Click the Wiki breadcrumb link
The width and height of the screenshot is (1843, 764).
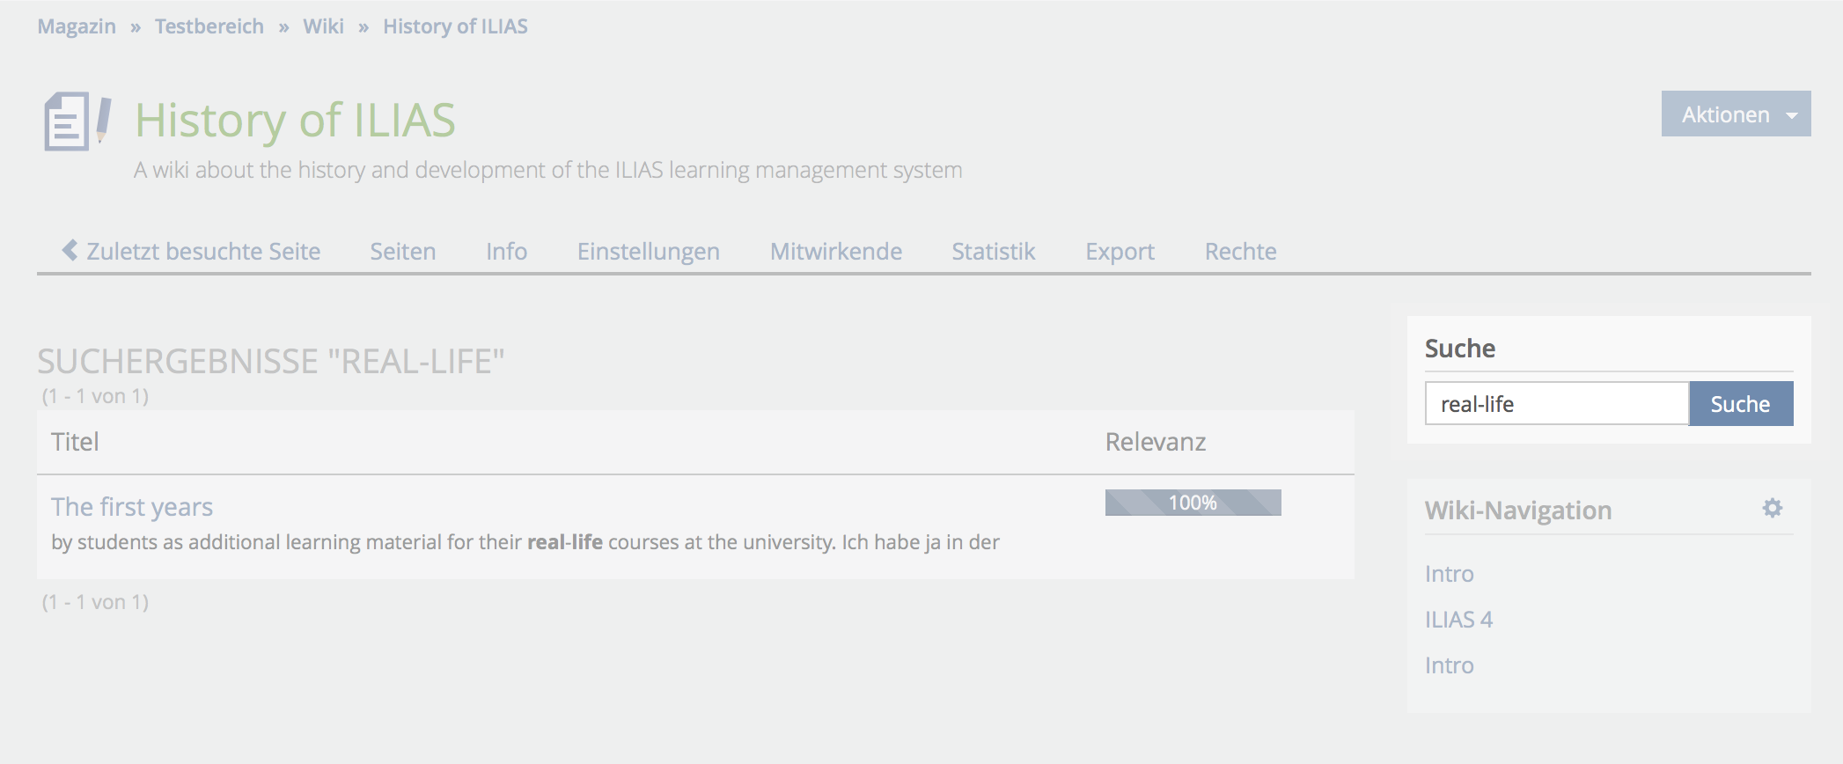point(323,26)
